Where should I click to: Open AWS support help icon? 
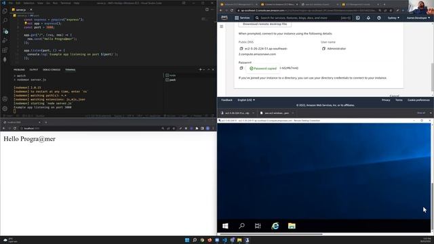379,18
